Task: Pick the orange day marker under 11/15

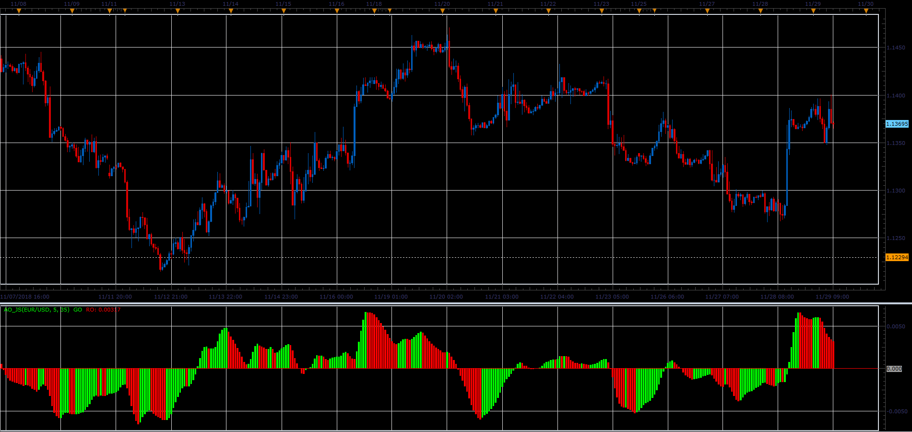Action: [284, 11]
